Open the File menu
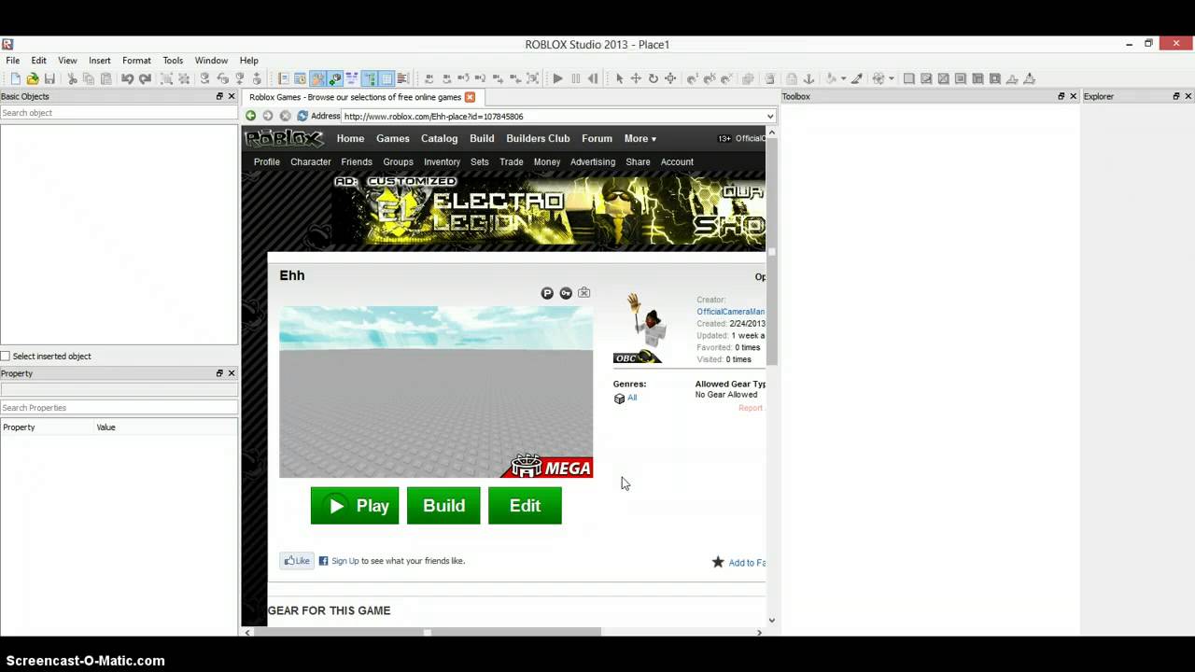This screenshot has height=672, width=1195. (x=13, y=61)
